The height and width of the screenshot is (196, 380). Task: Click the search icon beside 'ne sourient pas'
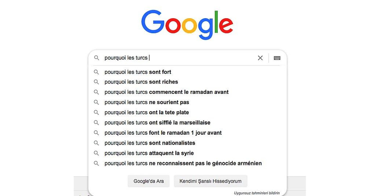(97, 102)
